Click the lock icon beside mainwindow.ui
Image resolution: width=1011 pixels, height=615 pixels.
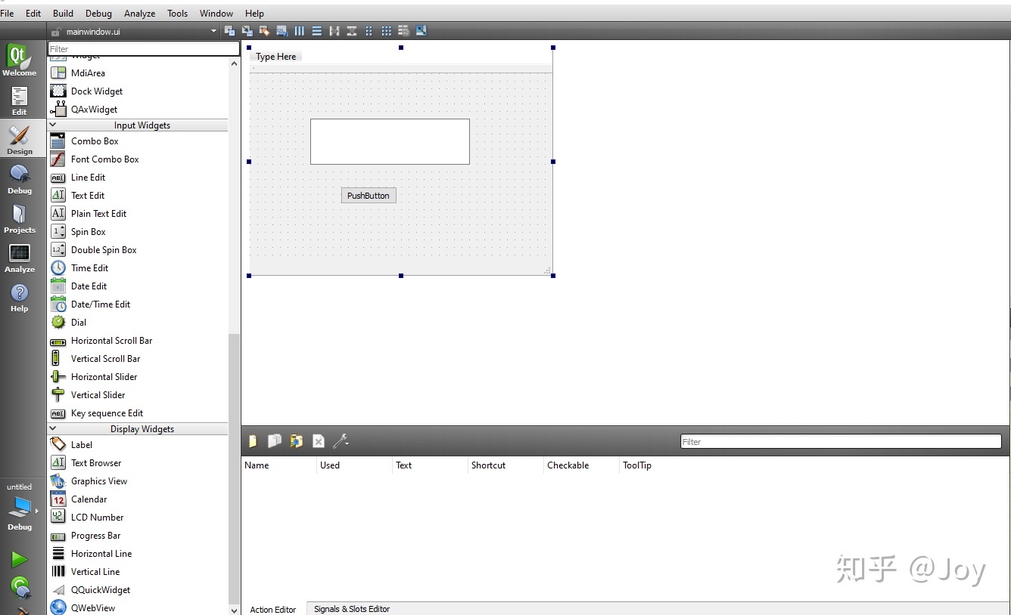tap(55, 32)
